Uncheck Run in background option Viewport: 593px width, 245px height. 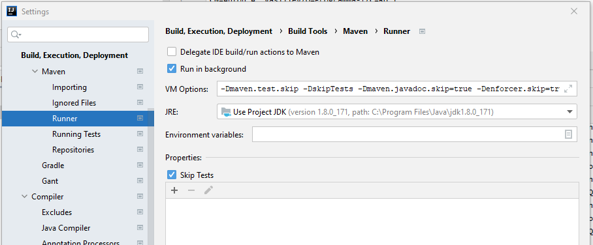[x=172, y=68]
